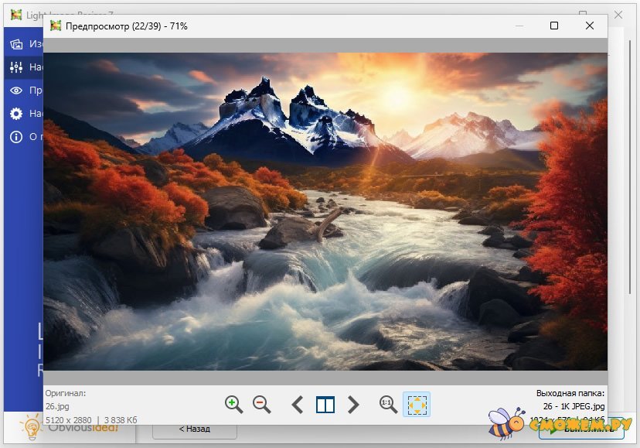The height and width of the screenshot is (448, 640).
Task: Open the settings sliders sidebar section
Action: point(17,67)
